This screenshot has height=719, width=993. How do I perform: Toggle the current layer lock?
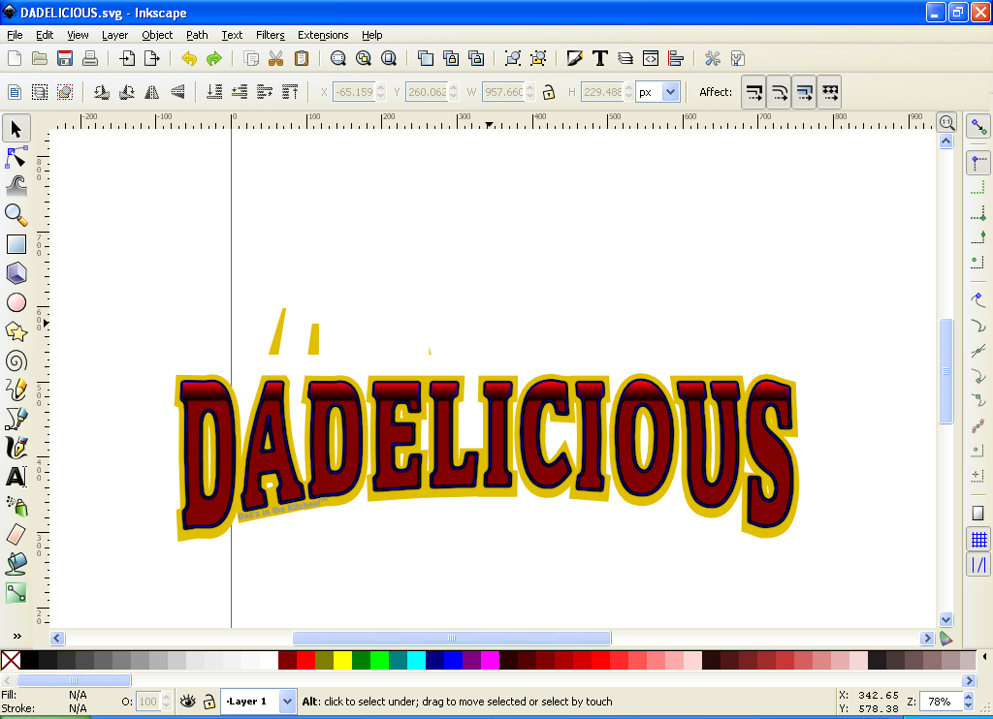tap(208, 701)
